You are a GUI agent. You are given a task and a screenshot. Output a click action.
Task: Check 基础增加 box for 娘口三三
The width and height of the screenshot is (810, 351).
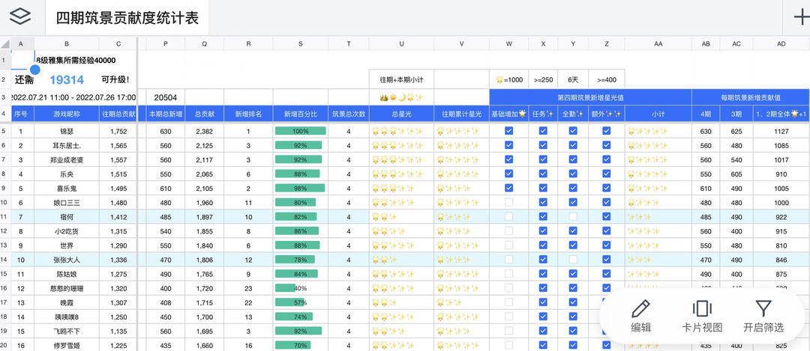508,202
